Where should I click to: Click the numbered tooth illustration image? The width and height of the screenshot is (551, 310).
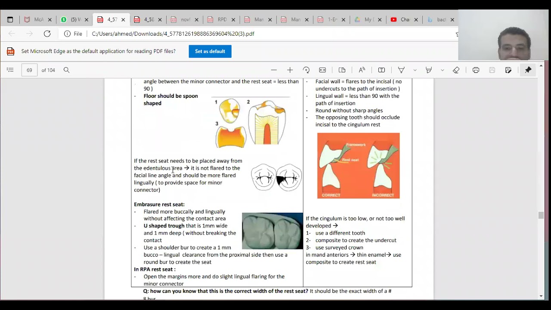point(251,123)
